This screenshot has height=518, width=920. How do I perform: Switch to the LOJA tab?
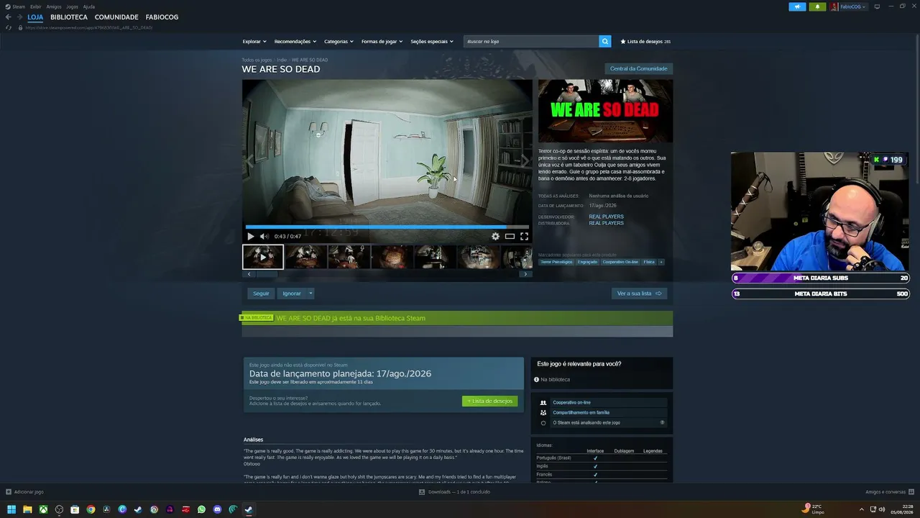(x=35, y=17)
